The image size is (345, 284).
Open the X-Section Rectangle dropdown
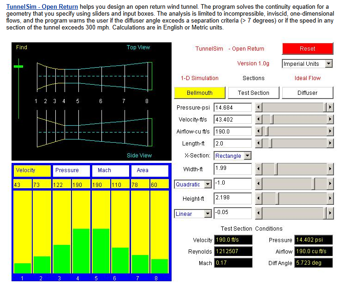click(x=248, y=156)
